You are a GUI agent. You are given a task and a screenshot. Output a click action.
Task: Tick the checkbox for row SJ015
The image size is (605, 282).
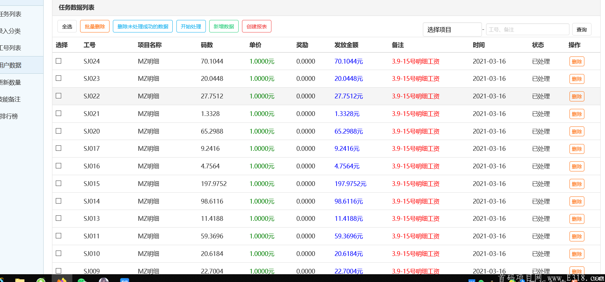point(58,183)
